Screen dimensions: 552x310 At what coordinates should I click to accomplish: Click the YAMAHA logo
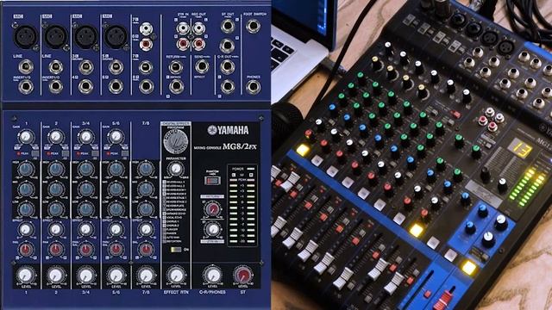[228, 130]
